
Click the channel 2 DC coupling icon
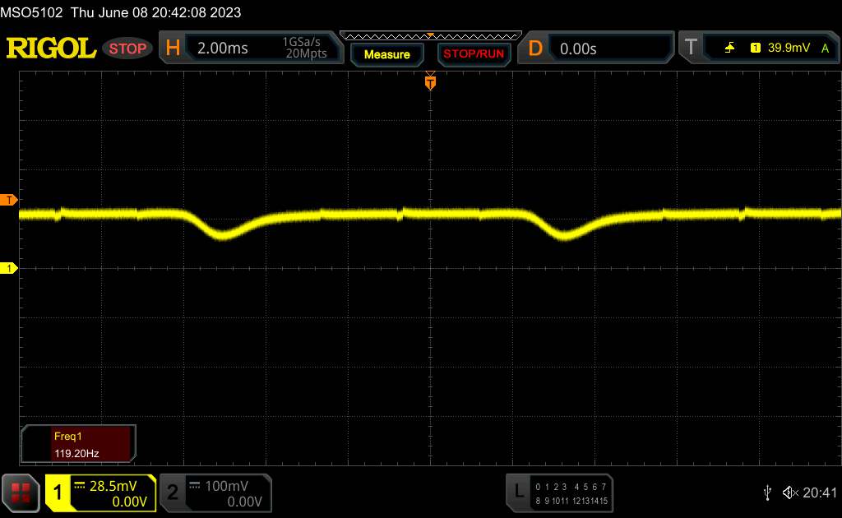(194, 486)
